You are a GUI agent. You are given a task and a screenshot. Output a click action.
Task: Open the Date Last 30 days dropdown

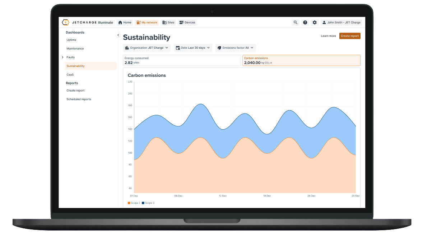point(193,48)
